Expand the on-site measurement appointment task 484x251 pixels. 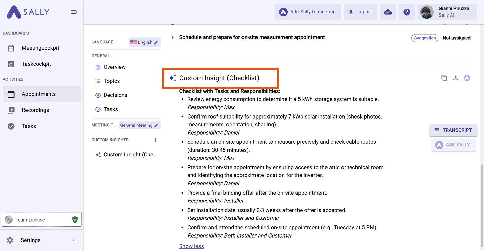click(173, 38)
